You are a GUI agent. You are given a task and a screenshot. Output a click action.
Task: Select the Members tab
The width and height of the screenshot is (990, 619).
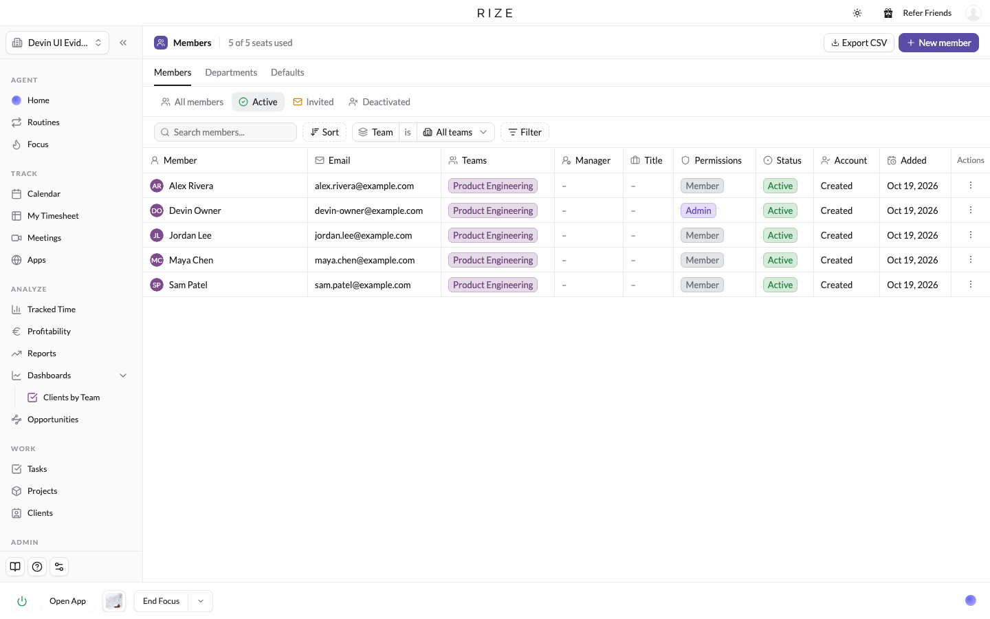[x=173, y=72]
